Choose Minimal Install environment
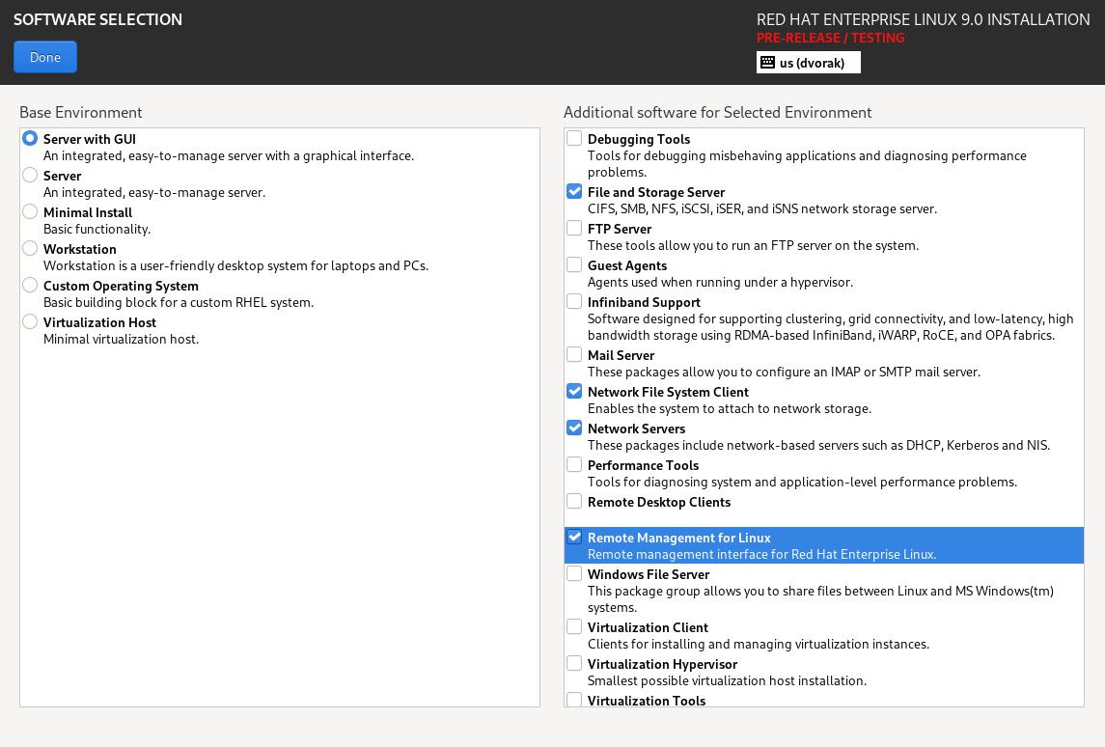Viewport: 1105px width, 747px height. [x=30, y=211]
